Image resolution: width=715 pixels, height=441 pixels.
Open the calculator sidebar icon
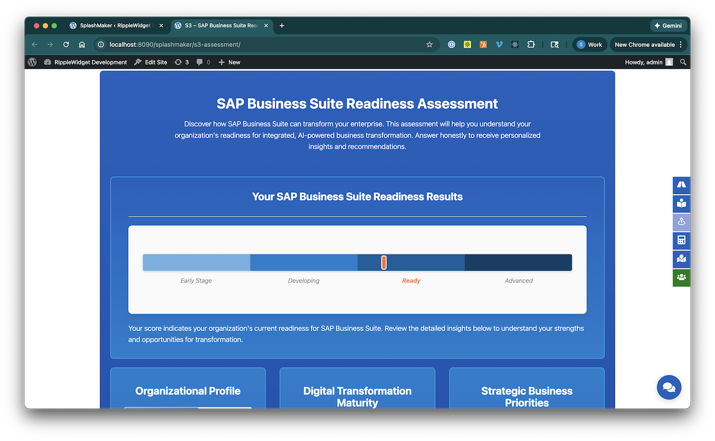[682, 240]
